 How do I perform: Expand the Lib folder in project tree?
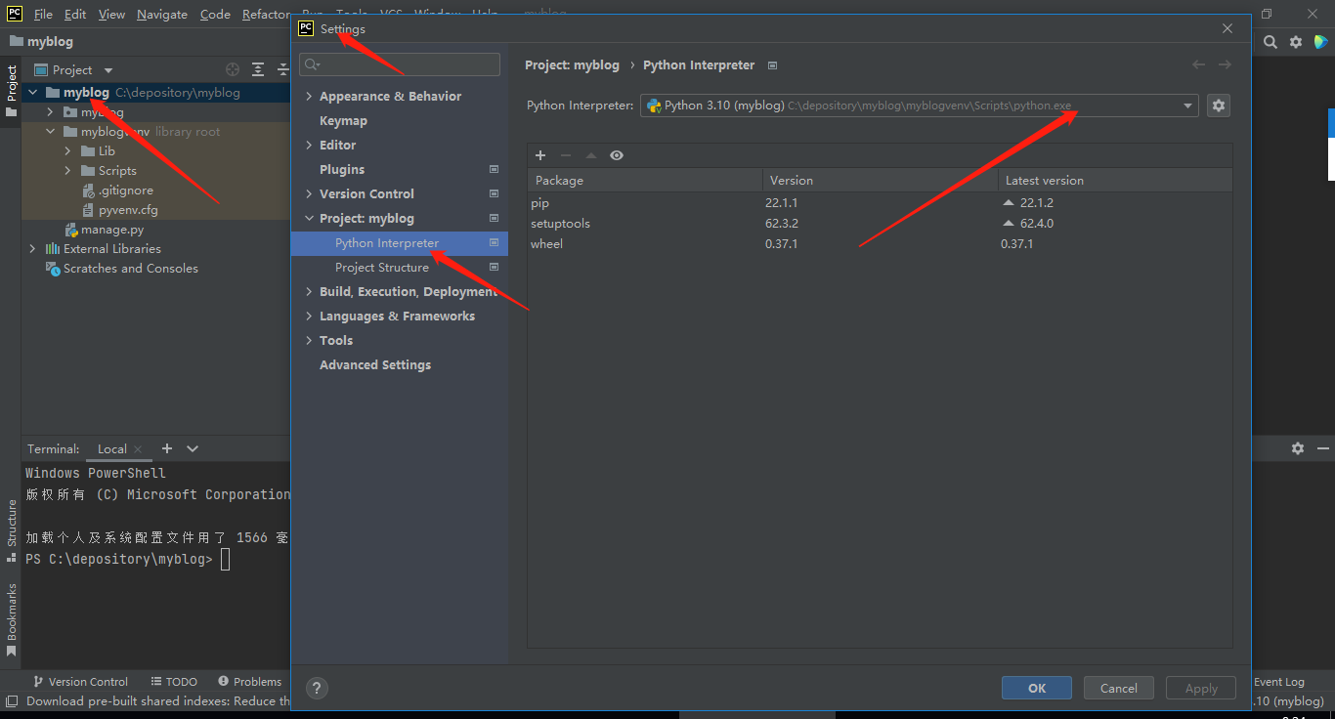(x=67, y=151)
